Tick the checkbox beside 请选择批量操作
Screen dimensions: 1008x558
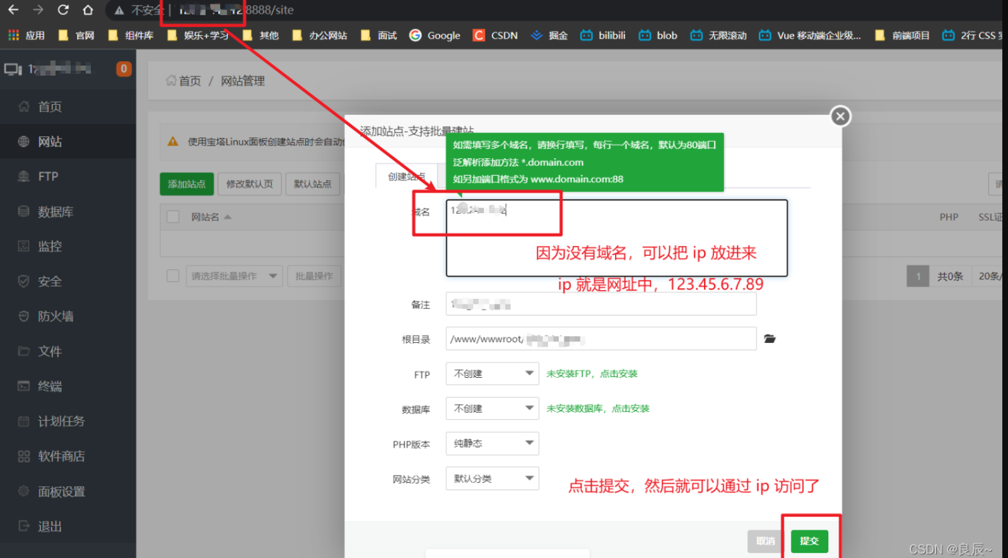(173, 276)
